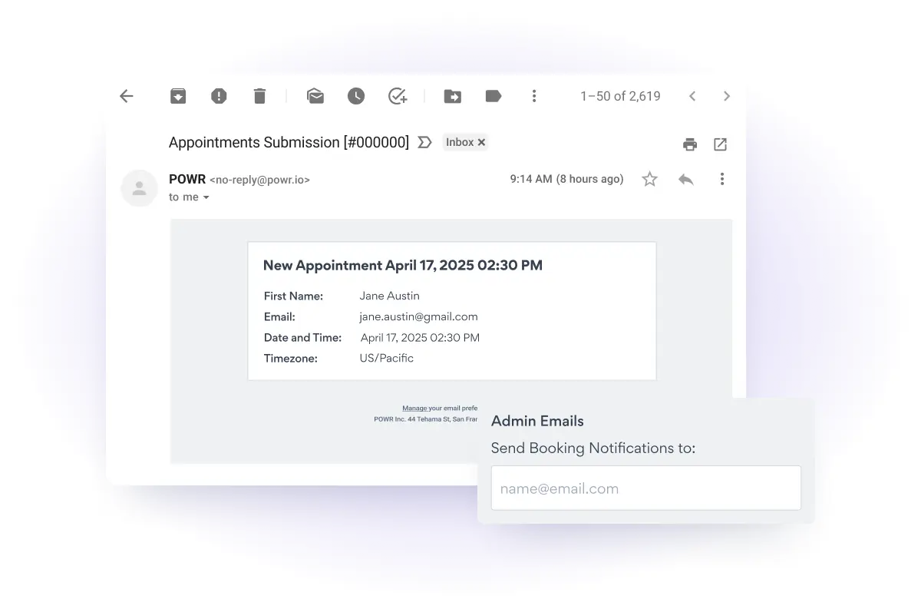Reply to the POWR message
The image size is (921, 599).
(x=686, y=179)
